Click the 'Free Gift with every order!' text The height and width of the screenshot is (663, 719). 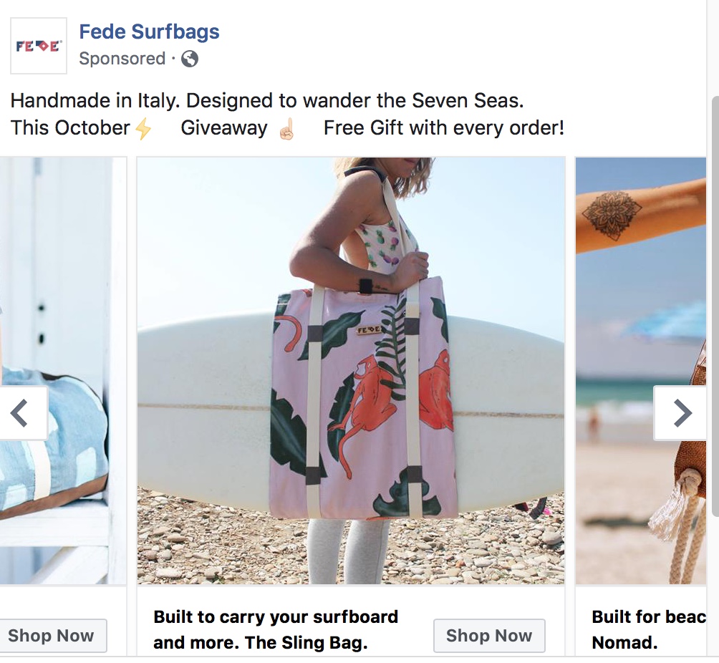(444, 128)
